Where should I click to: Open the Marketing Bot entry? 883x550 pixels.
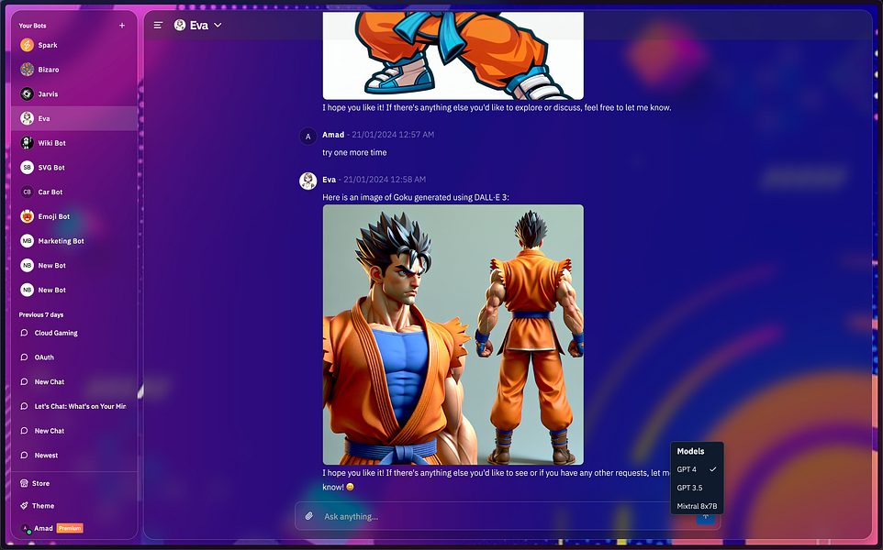pyautogui.click(x=74, y=241)
